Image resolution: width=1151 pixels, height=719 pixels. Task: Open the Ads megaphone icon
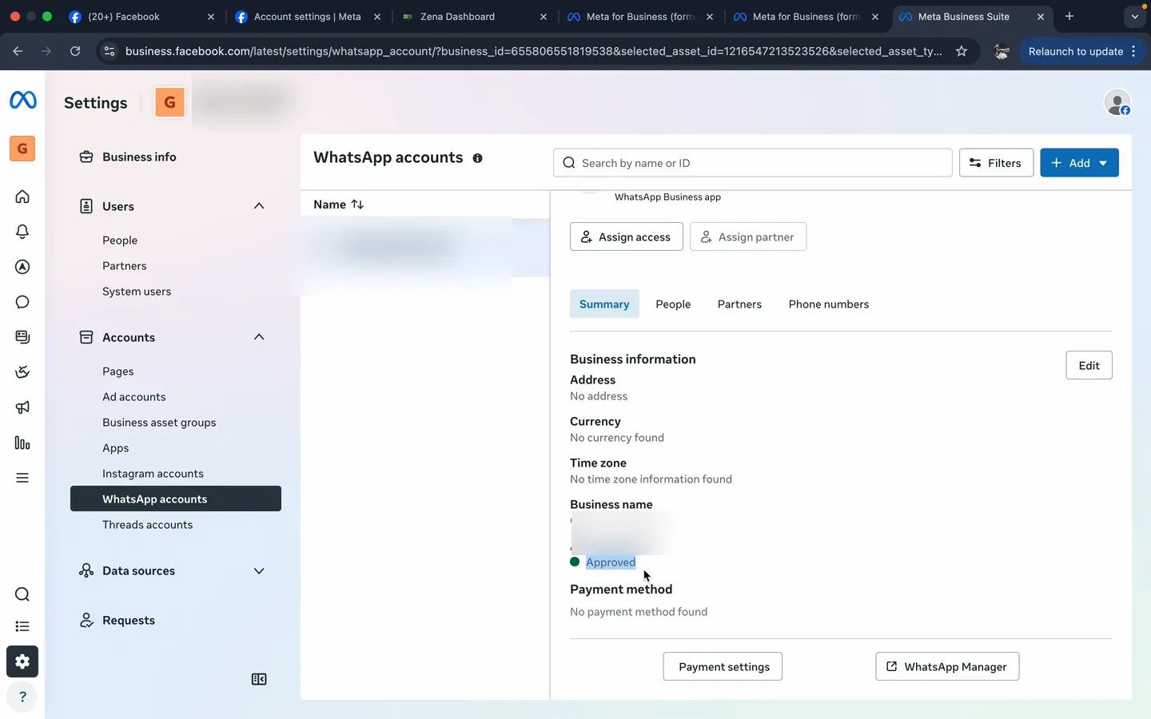click(22, 407)
